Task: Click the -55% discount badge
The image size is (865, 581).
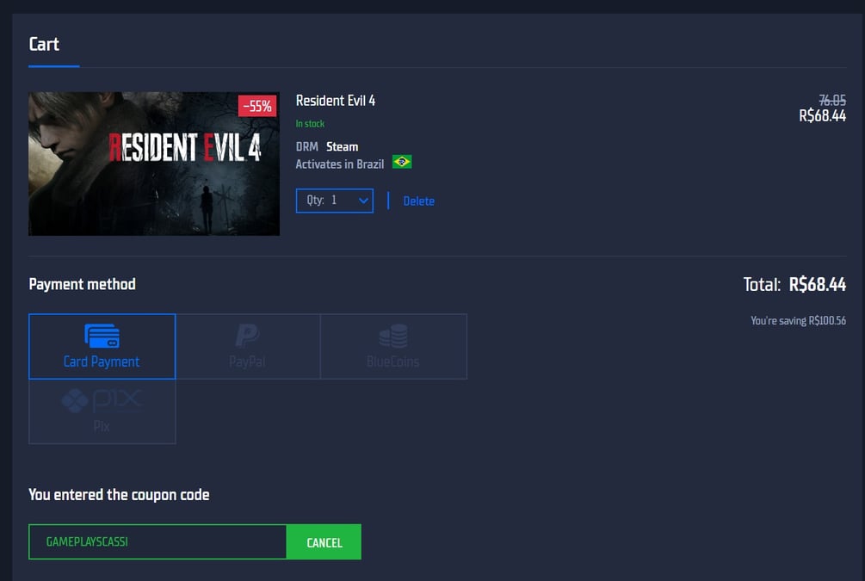Action: [x=257, y=106]
